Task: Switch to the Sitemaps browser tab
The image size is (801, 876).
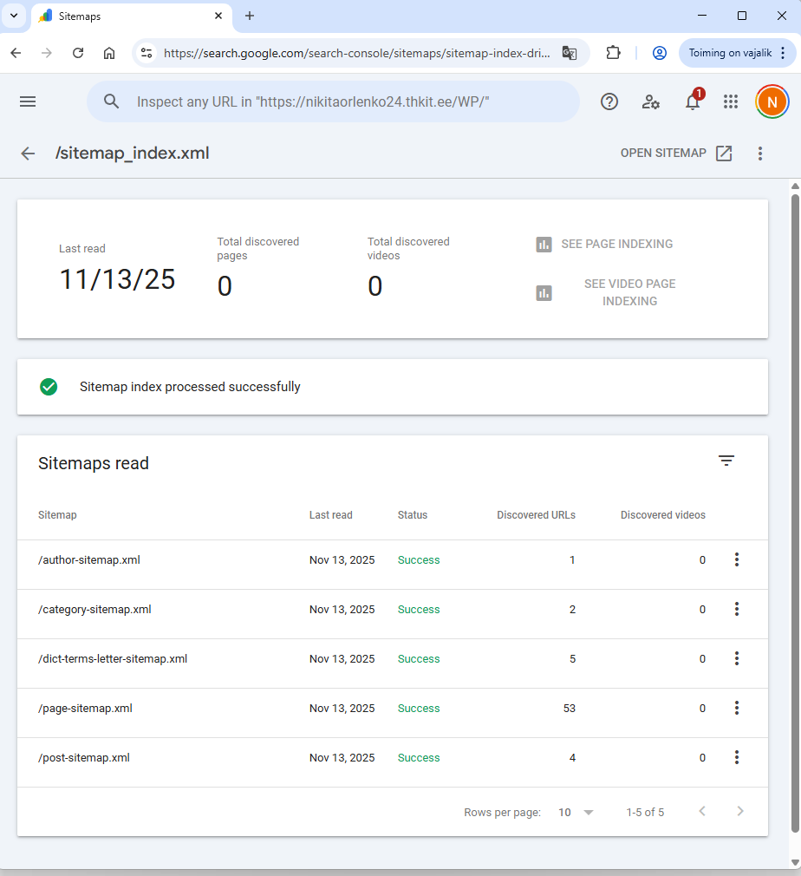Action: pos(130,16)
